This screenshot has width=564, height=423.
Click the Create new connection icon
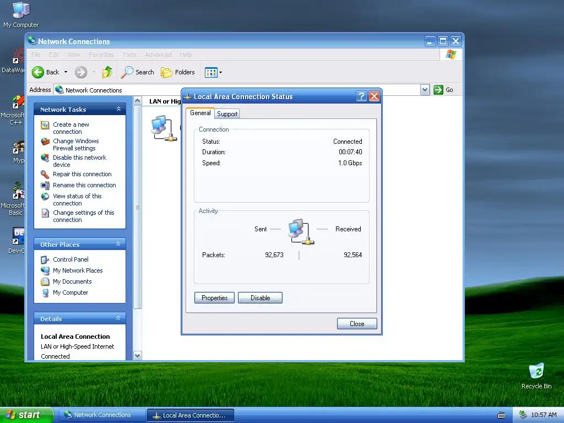(45, 125)
